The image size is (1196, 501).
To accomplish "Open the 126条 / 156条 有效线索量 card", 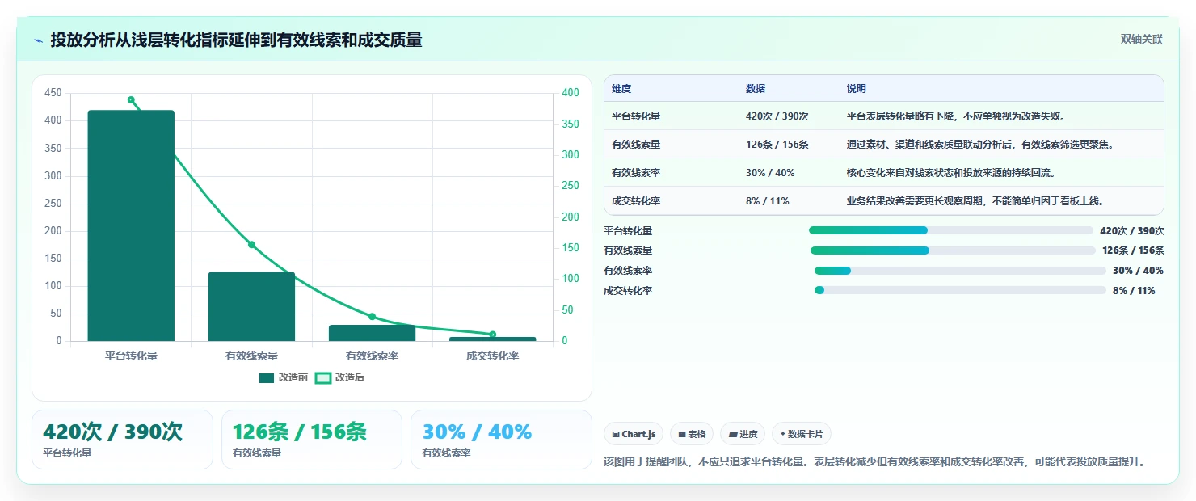I will coord(312,440).
